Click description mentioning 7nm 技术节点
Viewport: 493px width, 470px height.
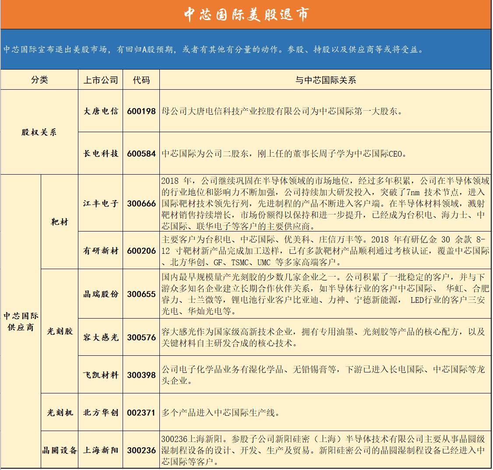325,203
